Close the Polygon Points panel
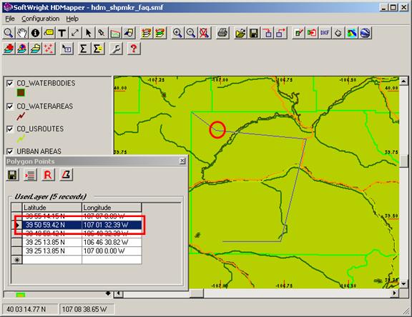Image resolution: width=412 pixels, height=317 pixels. click(x=182, y=161)
